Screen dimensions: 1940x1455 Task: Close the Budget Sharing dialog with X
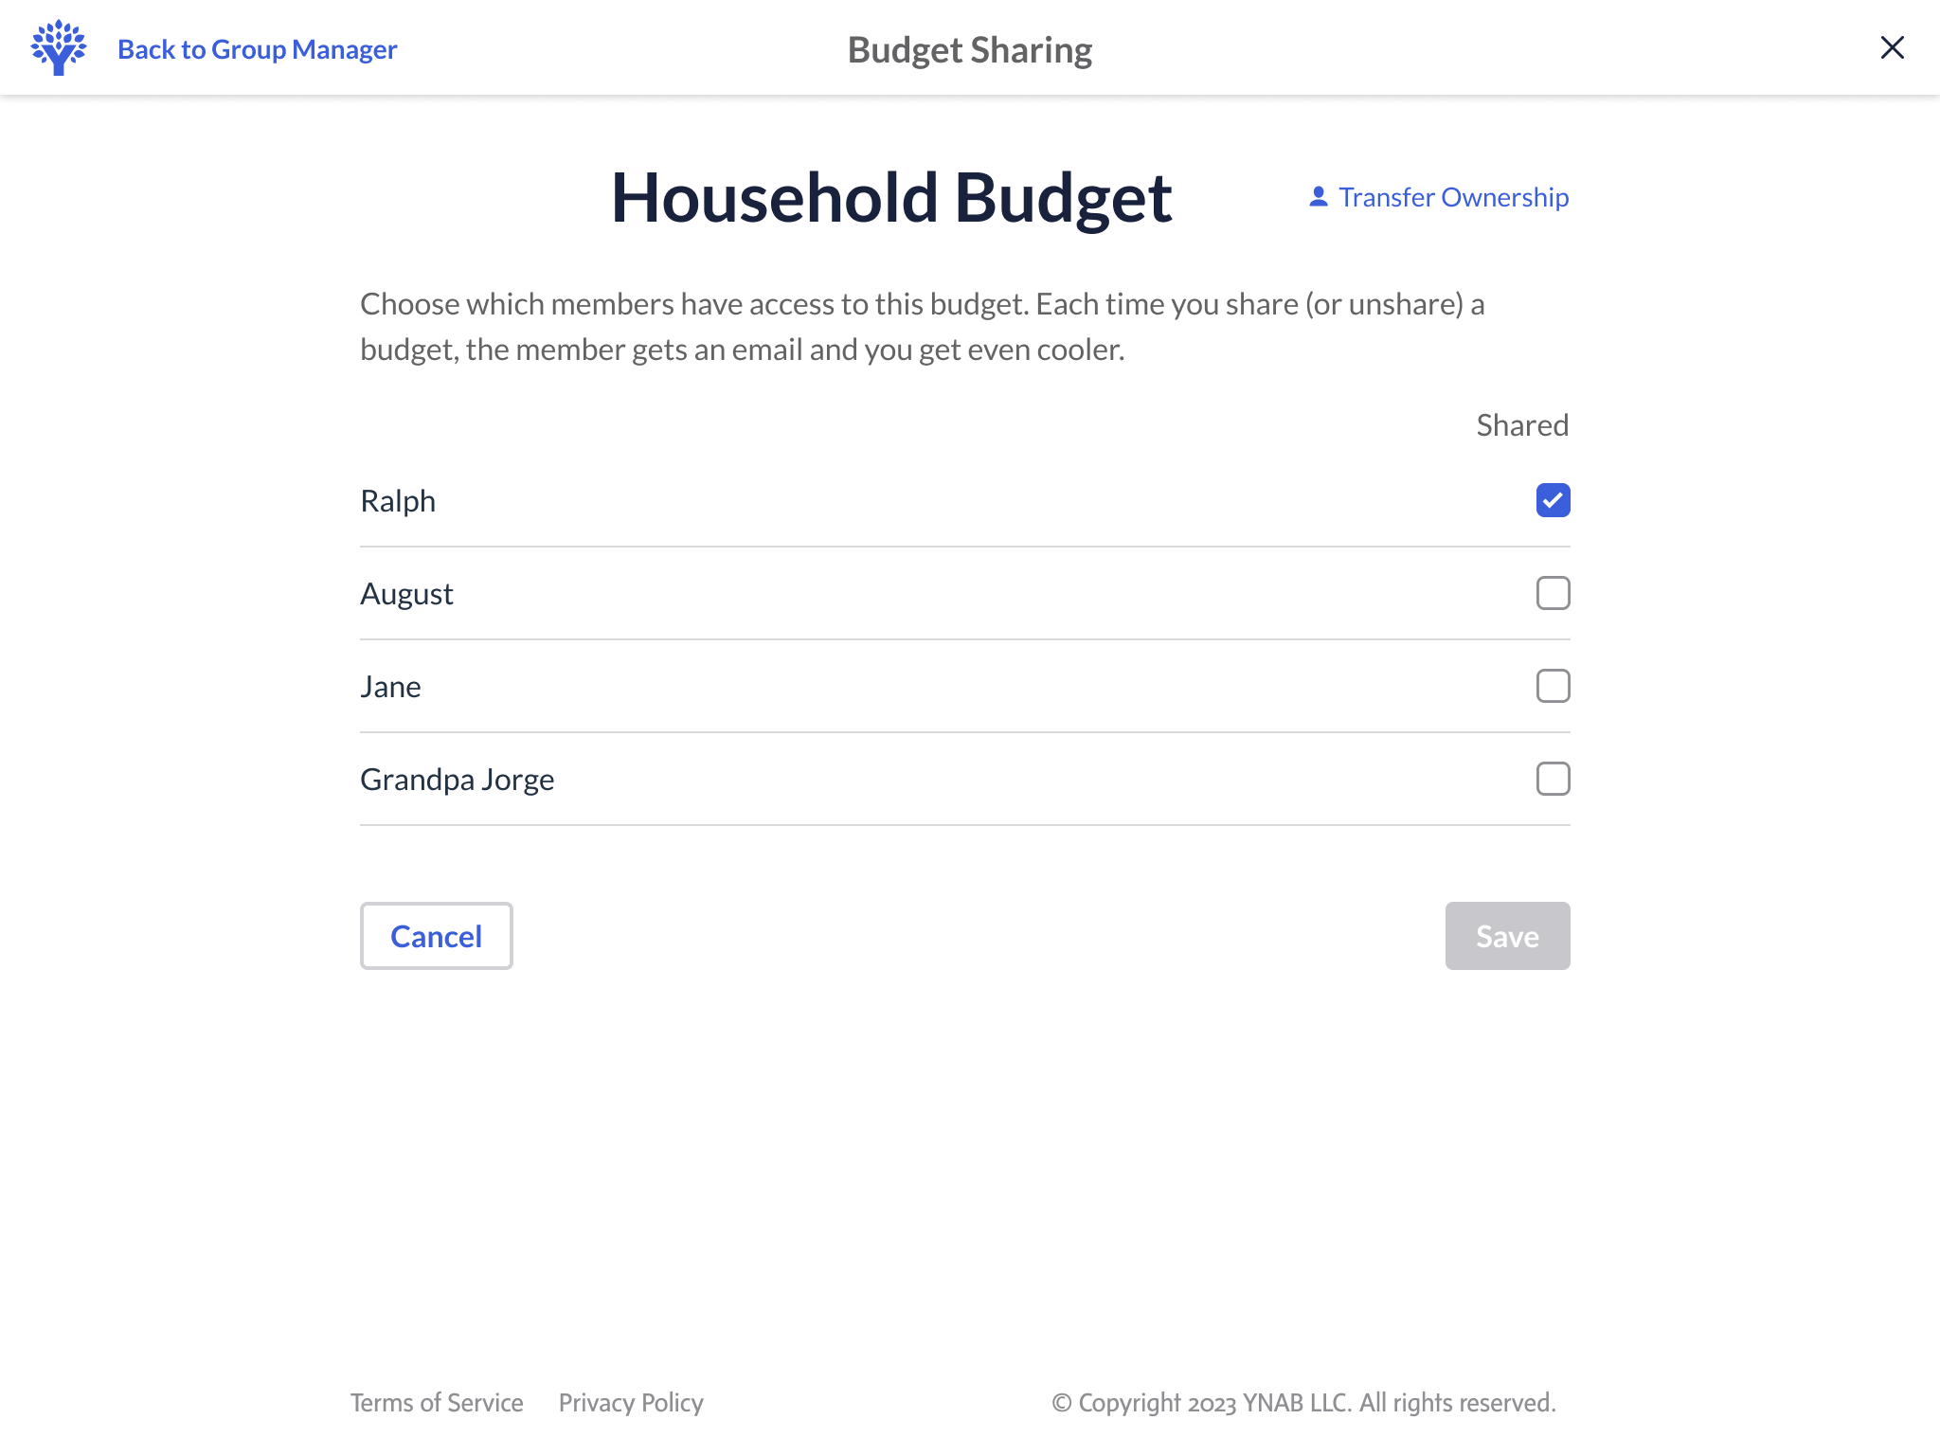pyautogui.click(x=1892, y=47)
